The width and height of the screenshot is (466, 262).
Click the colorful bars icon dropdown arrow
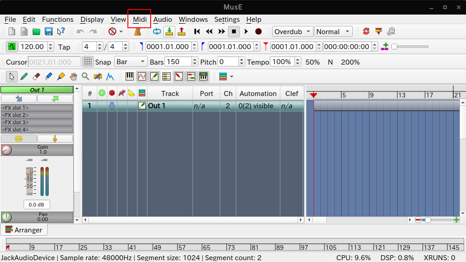tap(232, 76)
